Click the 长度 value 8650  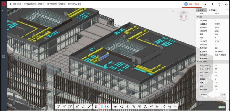click(217, 13)
